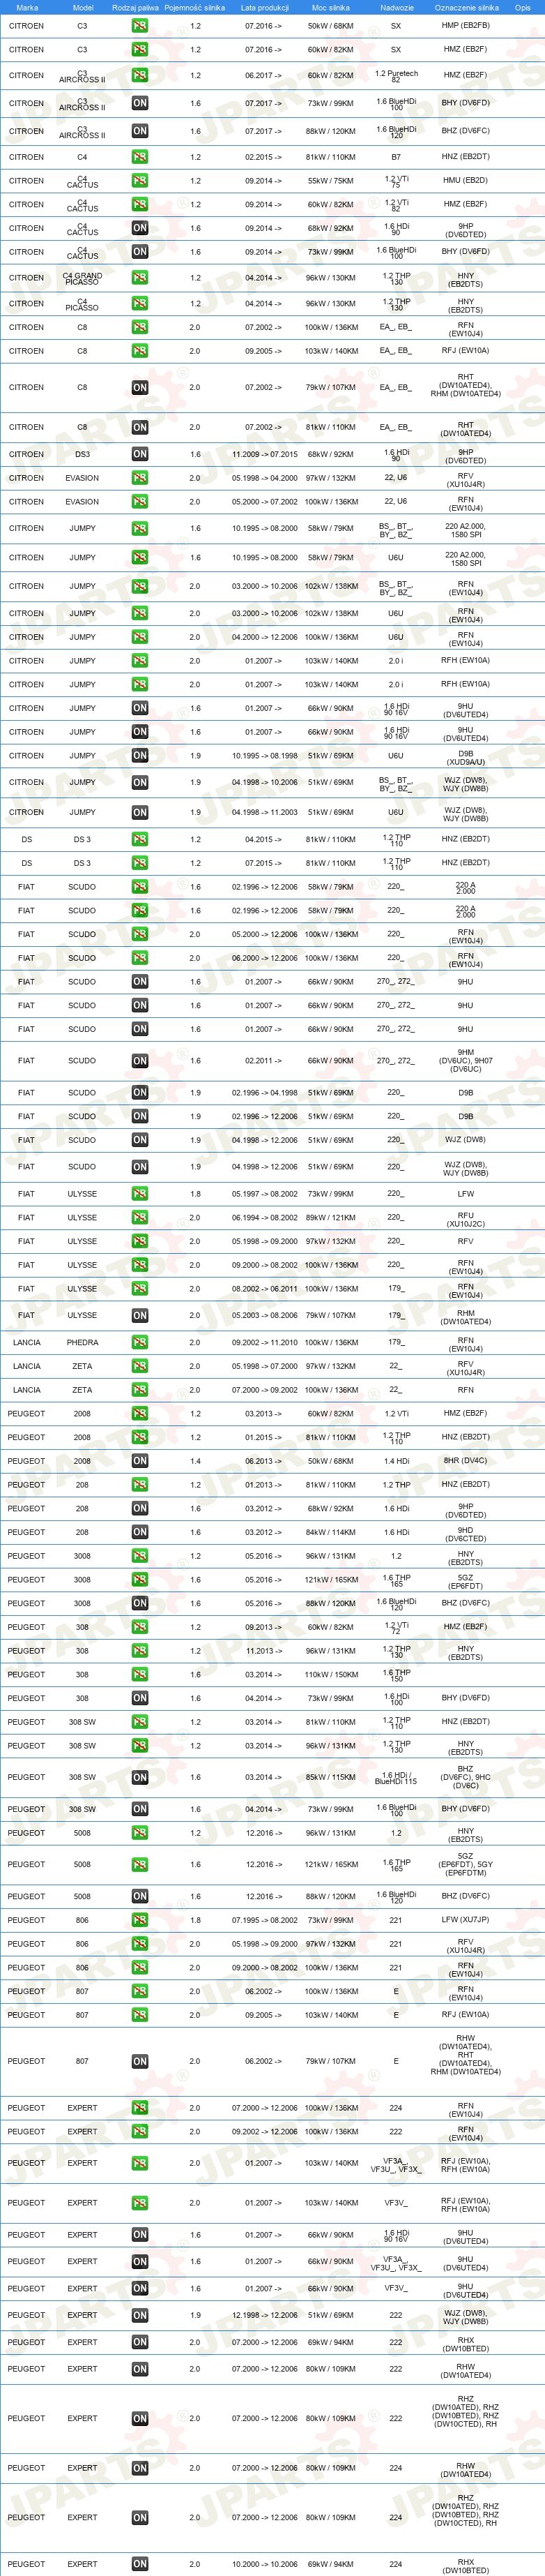Click petrol icon in Peugeot 5008 121kW/165KM row
The height and width of the screenshot is (2576, 545).
coord(140,1865)
